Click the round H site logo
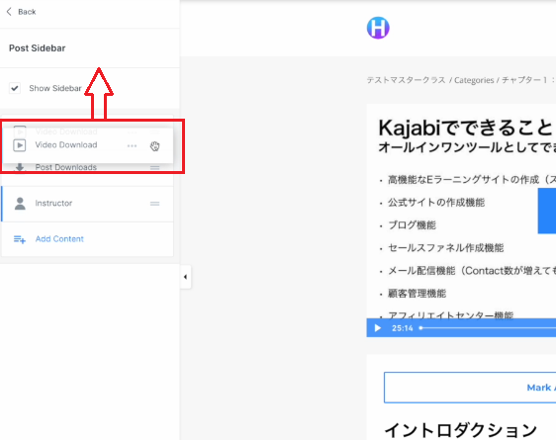The image size is (556, 440). [378, 28]
